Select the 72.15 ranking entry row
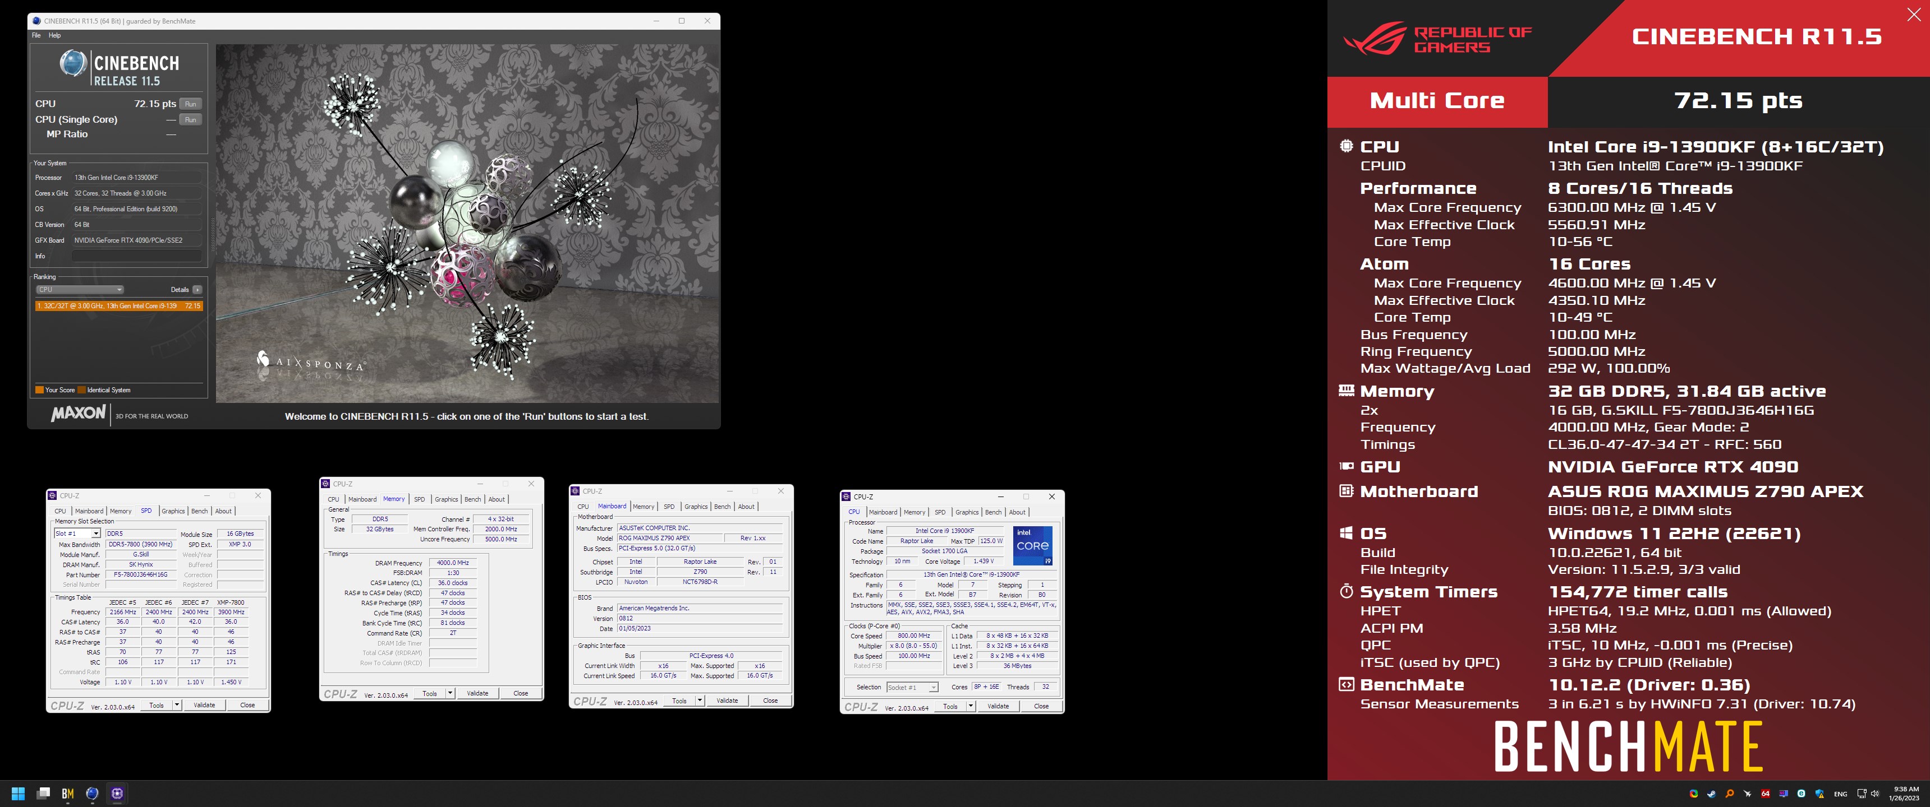The image size is (1930, 807). point(118,306)
